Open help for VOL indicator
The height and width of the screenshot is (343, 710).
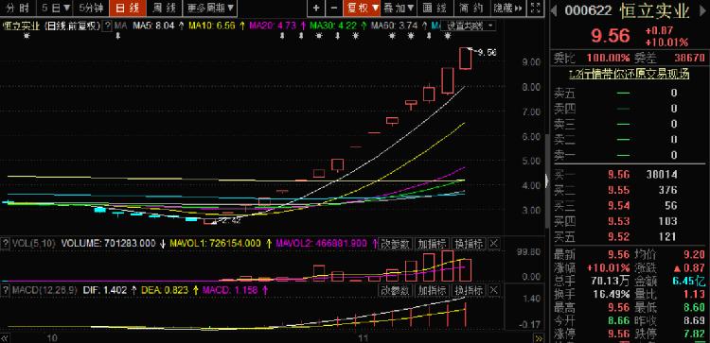point(5,244)
